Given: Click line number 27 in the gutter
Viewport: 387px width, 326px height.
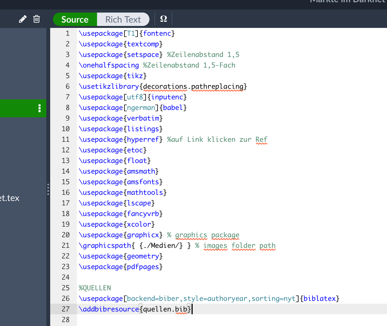Looking at the screenshot, I should 66,309.
